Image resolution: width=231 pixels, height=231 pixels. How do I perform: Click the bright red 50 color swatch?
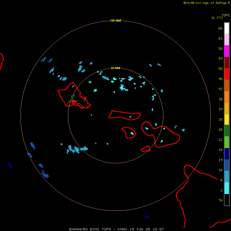(227, 74)
